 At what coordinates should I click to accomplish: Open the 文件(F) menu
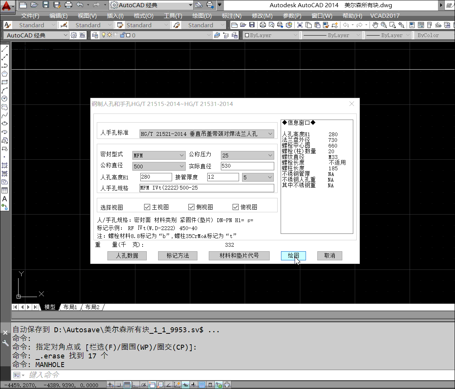pos(30,16)
